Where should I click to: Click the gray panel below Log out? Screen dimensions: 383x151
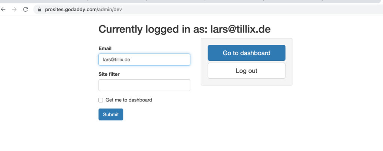[x=246, y=82]
